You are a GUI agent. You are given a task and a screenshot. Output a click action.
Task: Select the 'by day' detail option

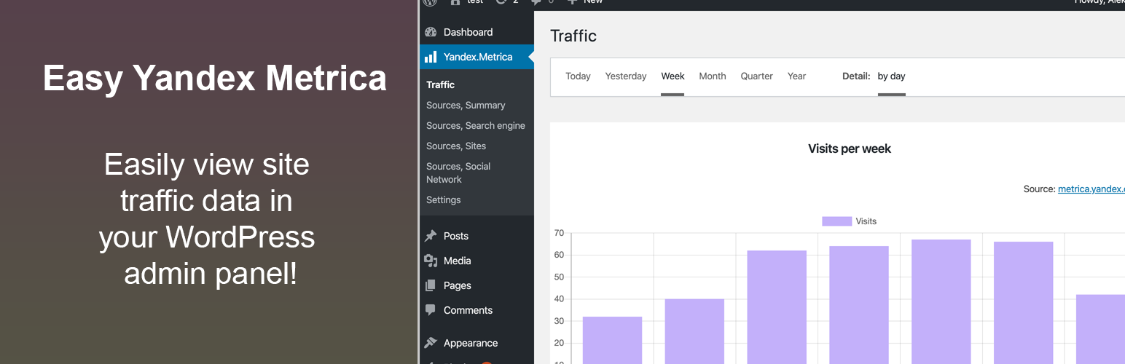coord(891,76)
